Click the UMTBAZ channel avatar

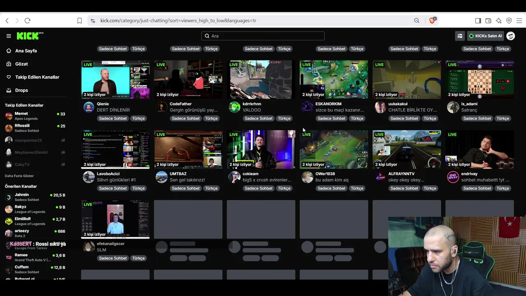161,177
